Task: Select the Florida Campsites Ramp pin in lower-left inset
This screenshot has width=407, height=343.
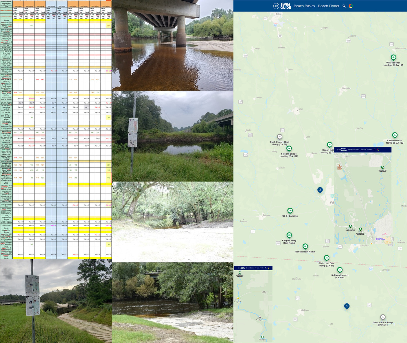Action: tap(240, 273)
